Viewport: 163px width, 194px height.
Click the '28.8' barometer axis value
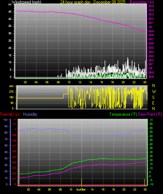pyautogui.click(x=151, y=77)
